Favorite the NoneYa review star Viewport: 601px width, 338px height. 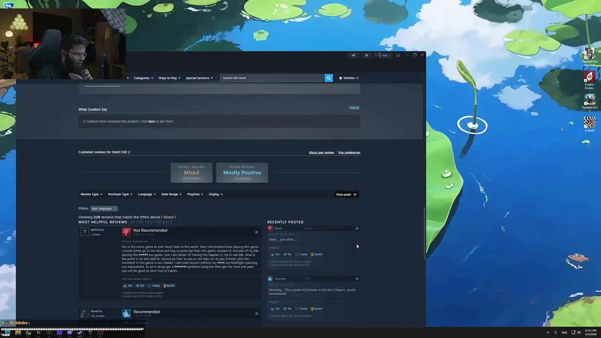(x=256, y=313)
